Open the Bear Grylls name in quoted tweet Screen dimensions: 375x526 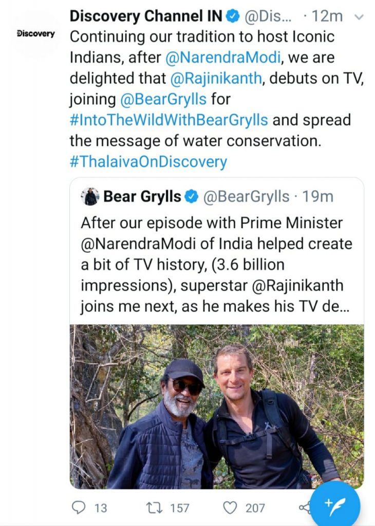click(142, 196)
